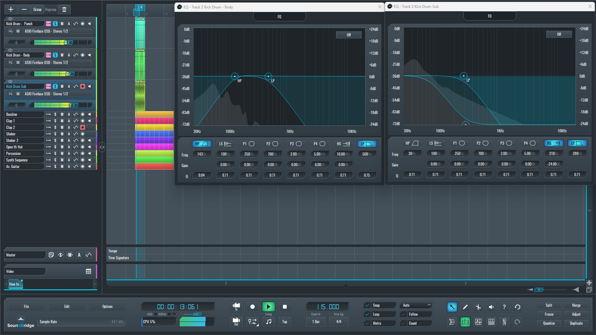Click the Ungroup button
The height and width of the screenshot is (335, 596).
click(51, 10)
